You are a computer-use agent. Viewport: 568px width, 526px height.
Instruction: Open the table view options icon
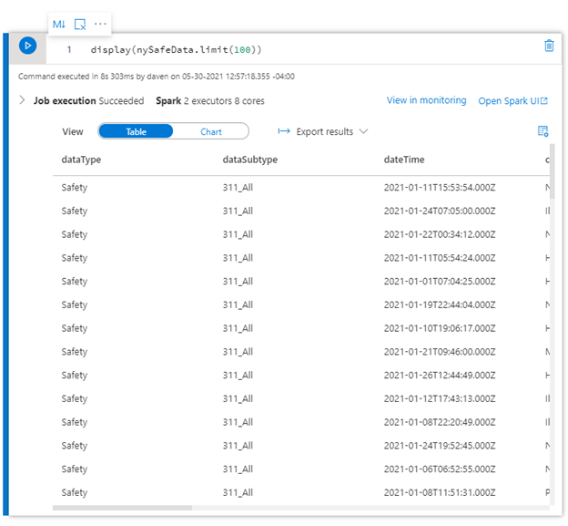543,131
